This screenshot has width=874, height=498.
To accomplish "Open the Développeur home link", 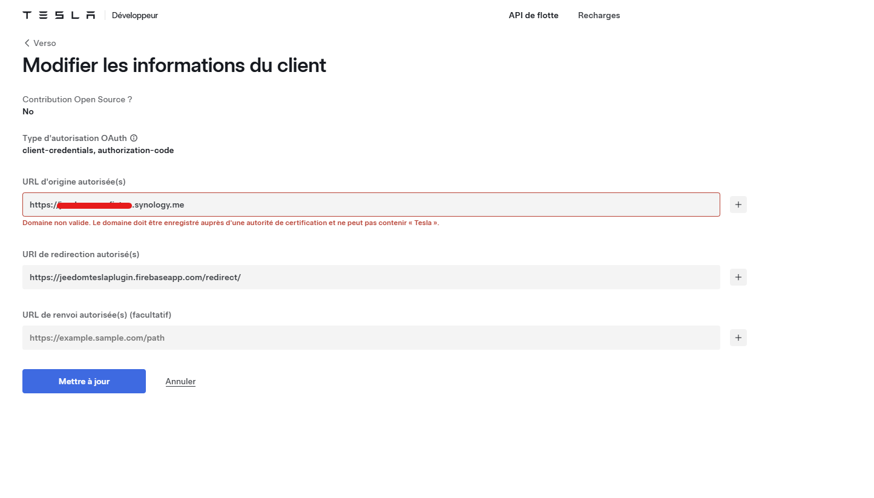I will point(135,15).
